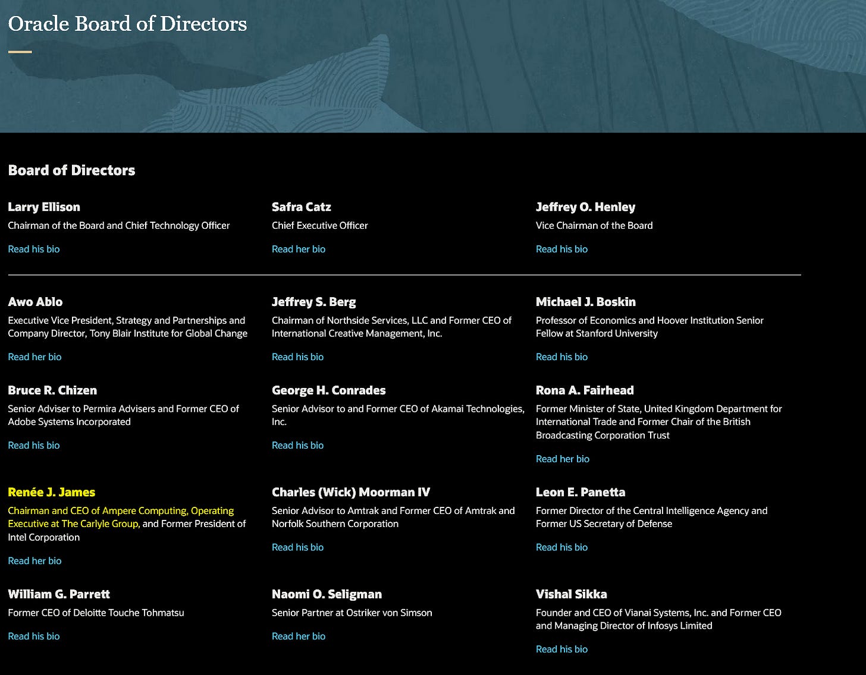Viewport: 866px width, 675px height.
Task: Read Naomi O. Seligman's bio
Action: pos(299,636)
